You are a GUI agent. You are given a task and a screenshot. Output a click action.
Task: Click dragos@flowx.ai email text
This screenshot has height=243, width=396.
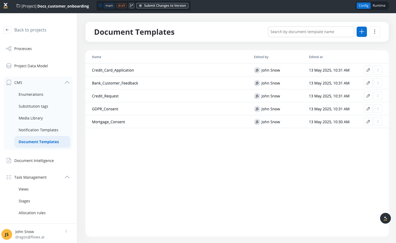pyautogui.click(x=30, y=237)
